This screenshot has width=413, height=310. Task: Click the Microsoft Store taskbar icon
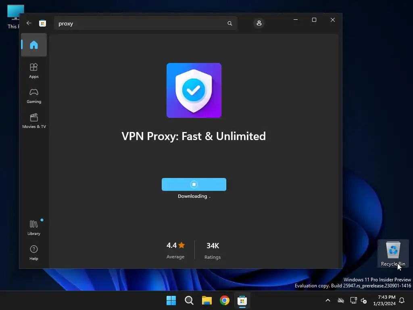(242, 300)
